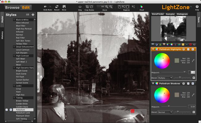
Task: Add the Clone tool
Action: [187, 44]
